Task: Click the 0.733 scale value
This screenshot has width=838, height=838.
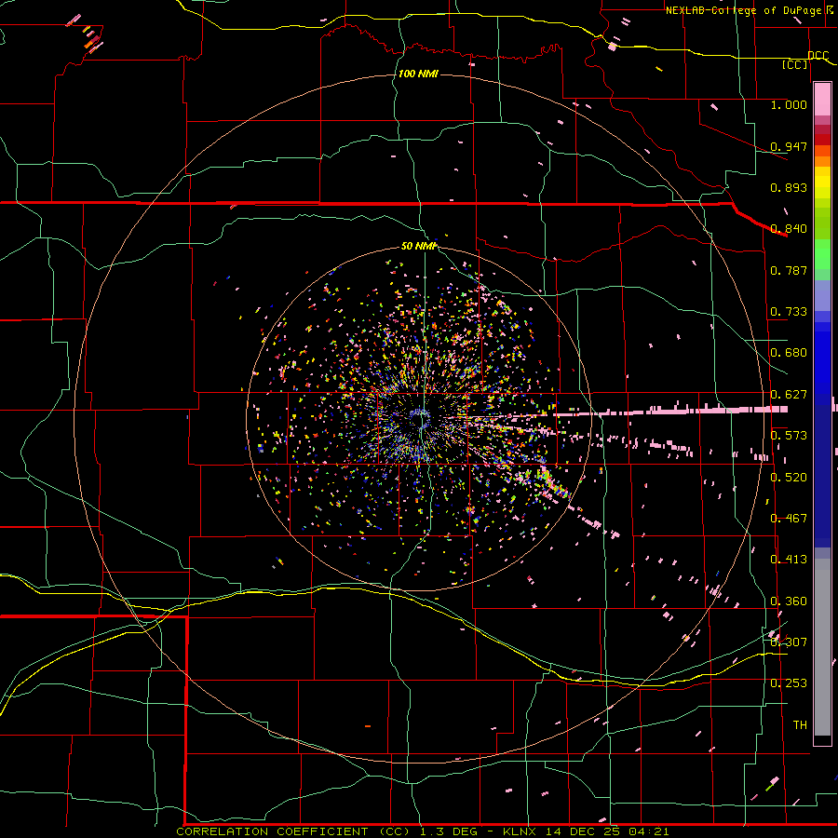Action: 789,312
